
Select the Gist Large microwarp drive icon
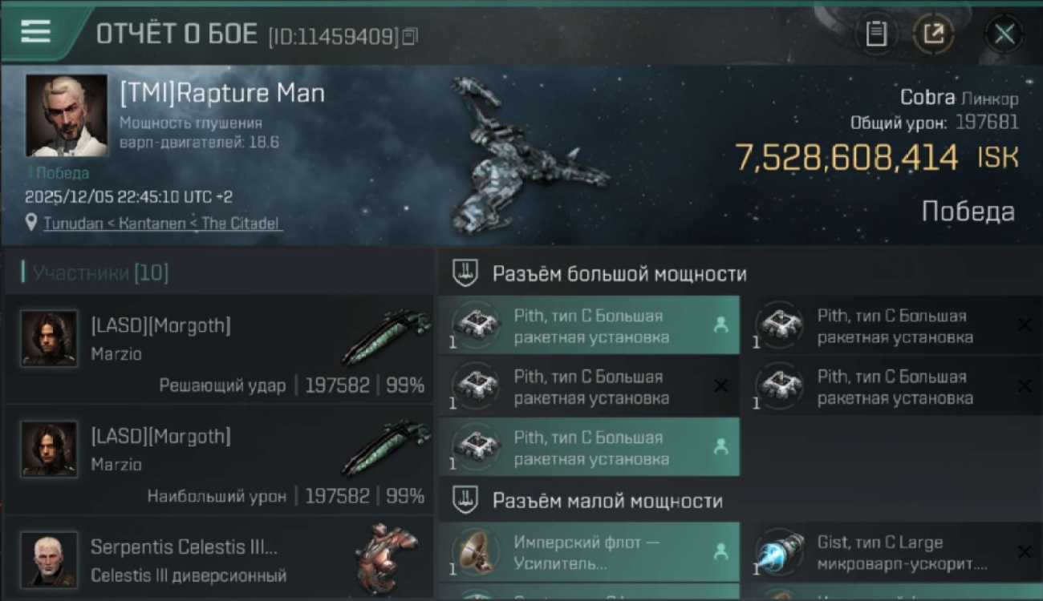tap(780, 552)
